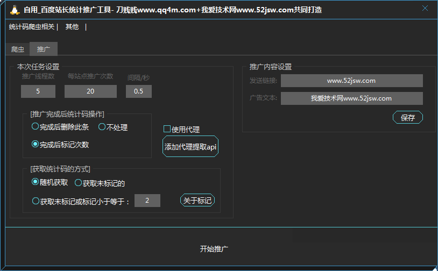Click the 本次任务设置 group title
Viewport: 438px width, 271px height.
coord(38,67)
